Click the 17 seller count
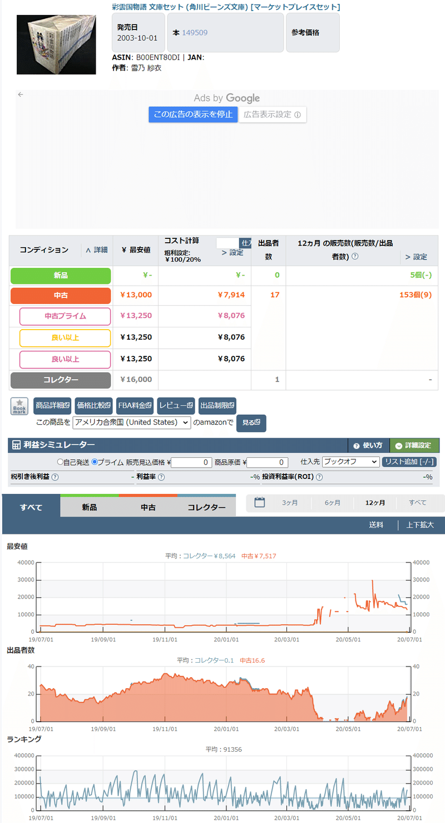 click(275, 295)
